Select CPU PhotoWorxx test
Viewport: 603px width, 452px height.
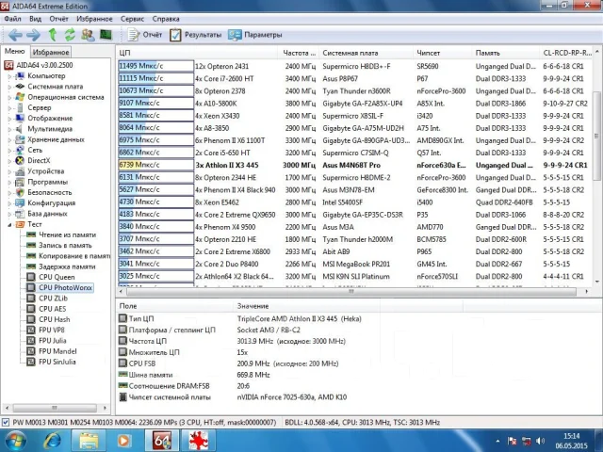coord(65,287)
